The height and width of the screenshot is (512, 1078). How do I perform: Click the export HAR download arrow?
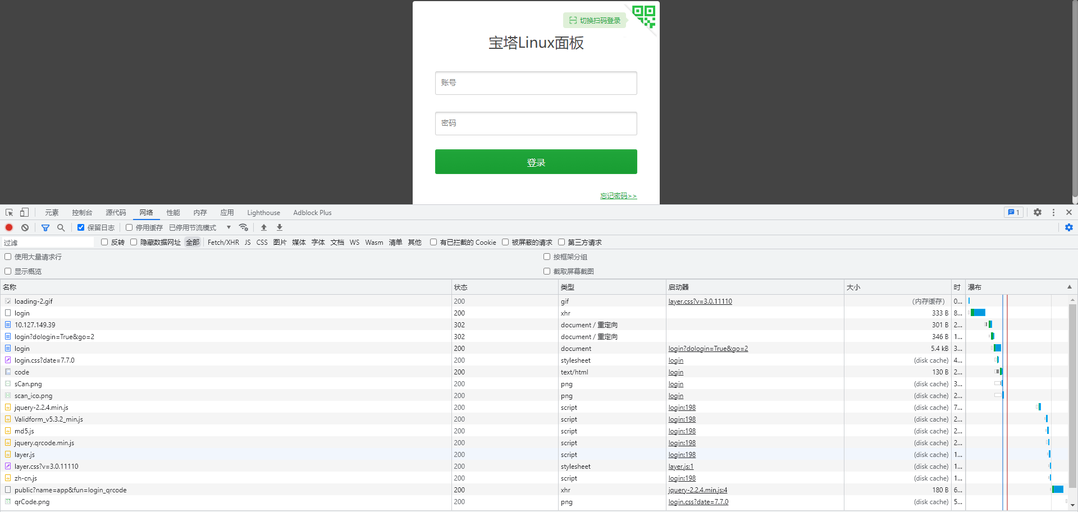point(280,227)
